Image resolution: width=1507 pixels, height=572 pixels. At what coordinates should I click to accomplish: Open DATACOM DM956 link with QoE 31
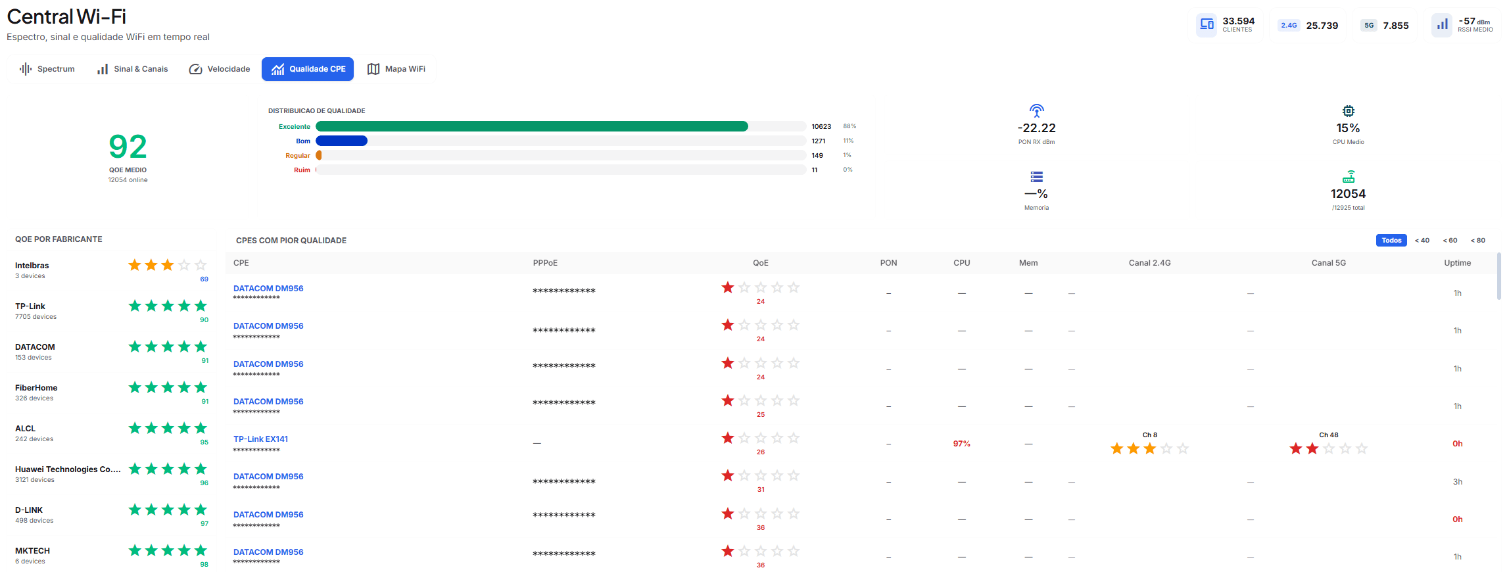pos(268,477)
